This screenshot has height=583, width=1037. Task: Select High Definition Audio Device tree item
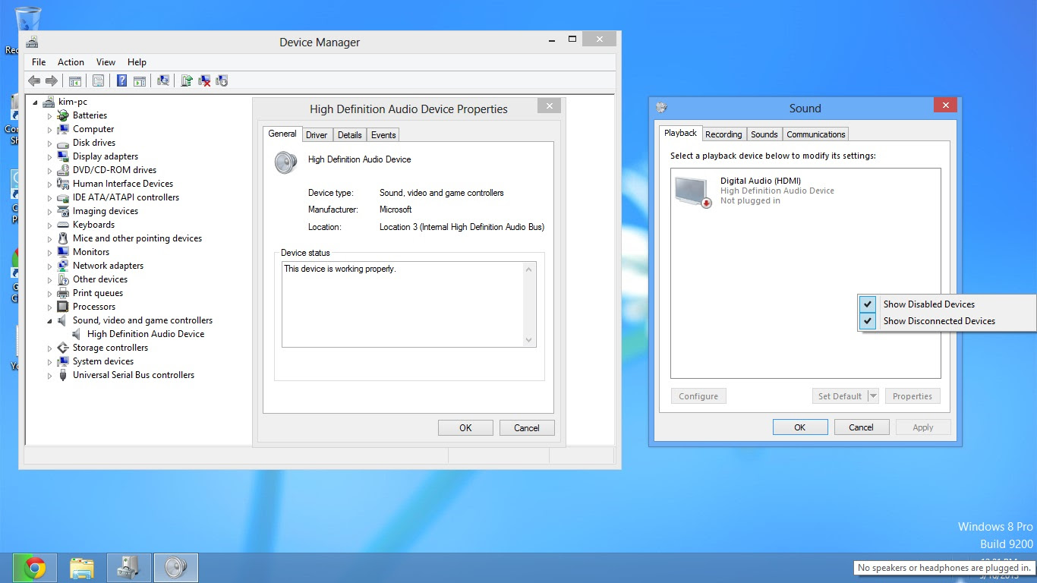click(146, 334)
